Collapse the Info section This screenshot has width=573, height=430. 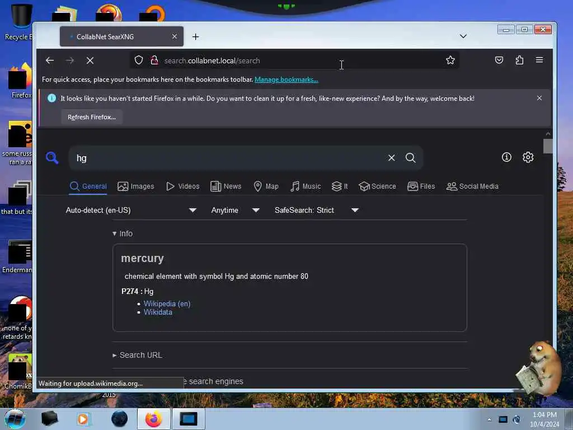(x=123, y=233)
